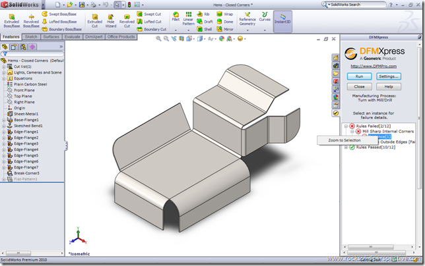Expand the Cut list(1) node
The image size is (425, 266).
[x=3, y=66]
